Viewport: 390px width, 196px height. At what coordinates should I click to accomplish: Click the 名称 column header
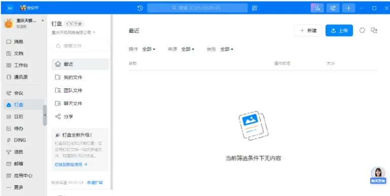(133, 63)
